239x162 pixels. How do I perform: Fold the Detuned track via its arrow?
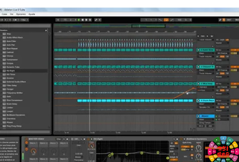[198, 67]
